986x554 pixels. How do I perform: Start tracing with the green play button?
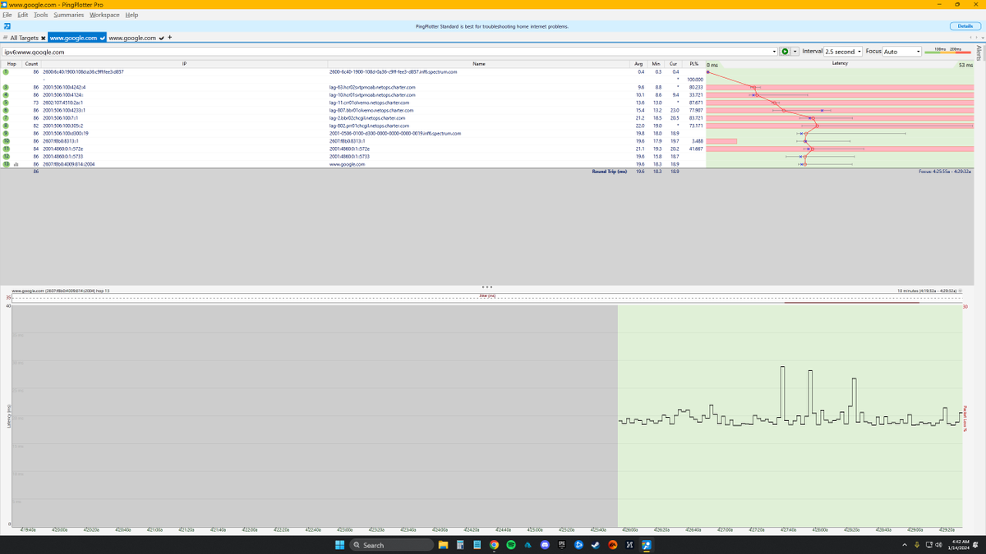[x=786, y=52]
